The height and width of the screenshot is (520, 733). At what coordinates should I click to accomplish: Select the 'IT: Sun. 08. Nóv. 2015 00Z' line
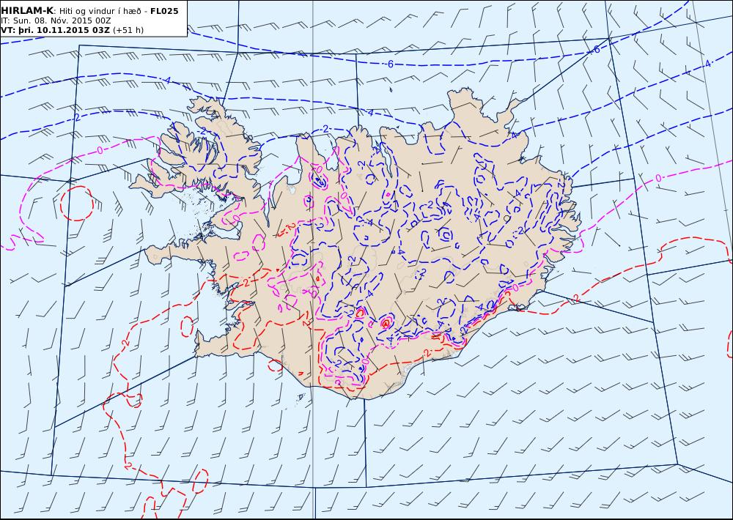tap(56, 21)
